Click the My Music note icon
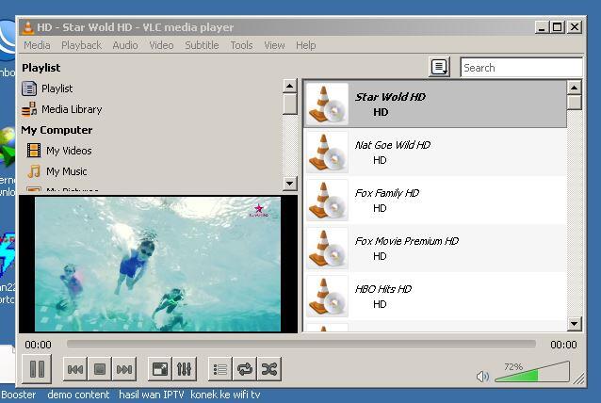Viewport: 601px width, 403px height. pyautogui.click(x=34, y=171)
